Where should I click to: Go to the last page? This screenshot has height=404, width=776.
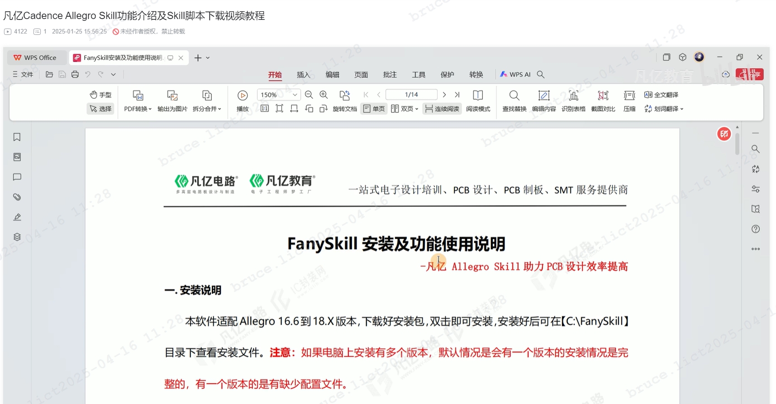coord(457,95)
